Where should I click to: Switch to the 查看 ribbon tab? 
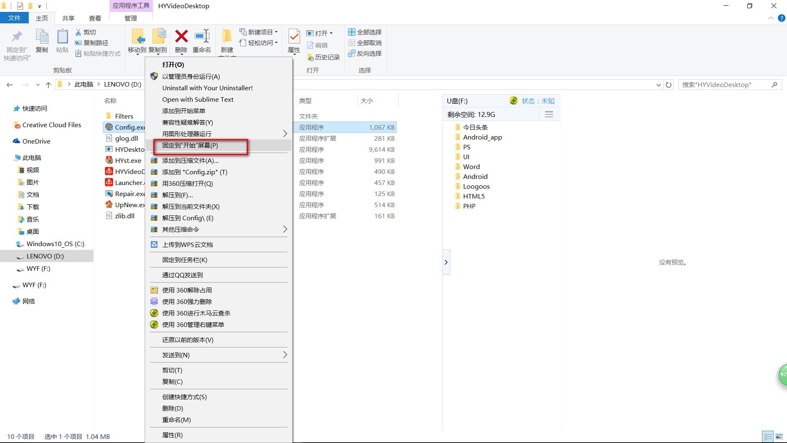pyautogui.click(x=95, y=18)
